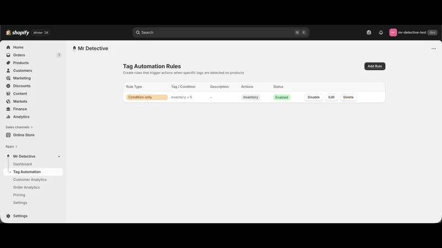Image resolution: width=442 pixels, height=248 pixels.
Task: Click the Enabled status badge
Action: (282, 98)
